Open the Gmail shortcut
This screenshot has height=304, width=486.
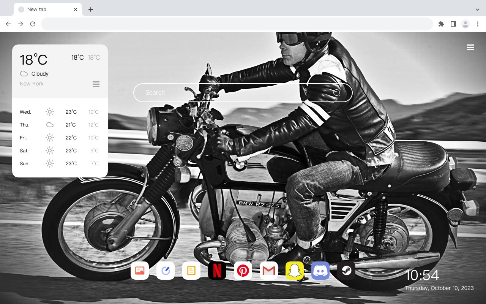pyautogui.click(x=269, y=271)
